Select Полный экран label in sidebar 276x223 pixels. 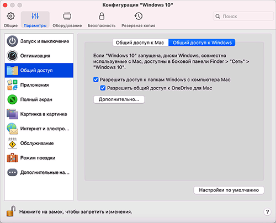[36, 99]
